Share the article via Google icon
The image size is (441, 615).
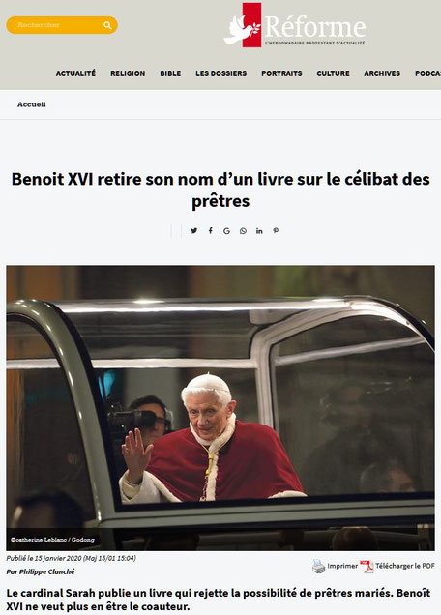[x=226, y=231]
